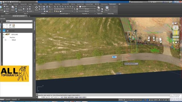Viewport: 182px width, 102px height.
Task: Click the Search tool in Data panel
Action: [6, 9]
